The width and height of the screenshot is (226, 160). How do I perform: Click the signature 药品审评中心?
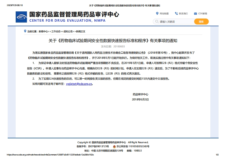point(141,94)
